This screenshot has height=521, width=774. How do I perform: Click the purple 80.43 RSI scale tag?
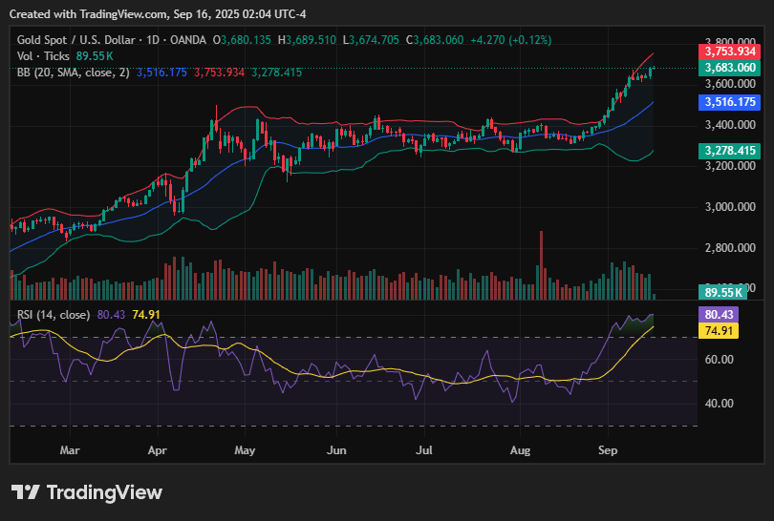tap(719, 315)
